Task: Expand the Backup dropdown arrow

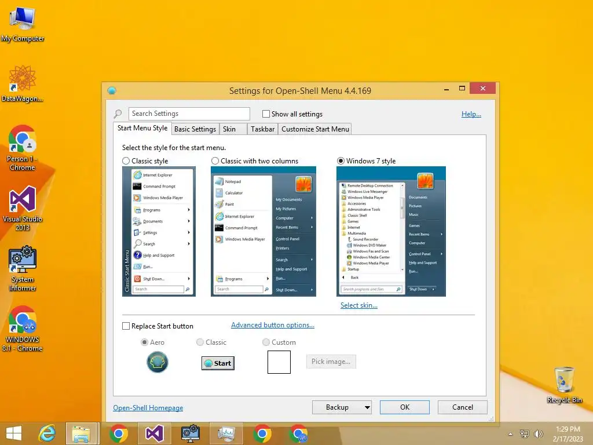Action: [x=367, y=407]
